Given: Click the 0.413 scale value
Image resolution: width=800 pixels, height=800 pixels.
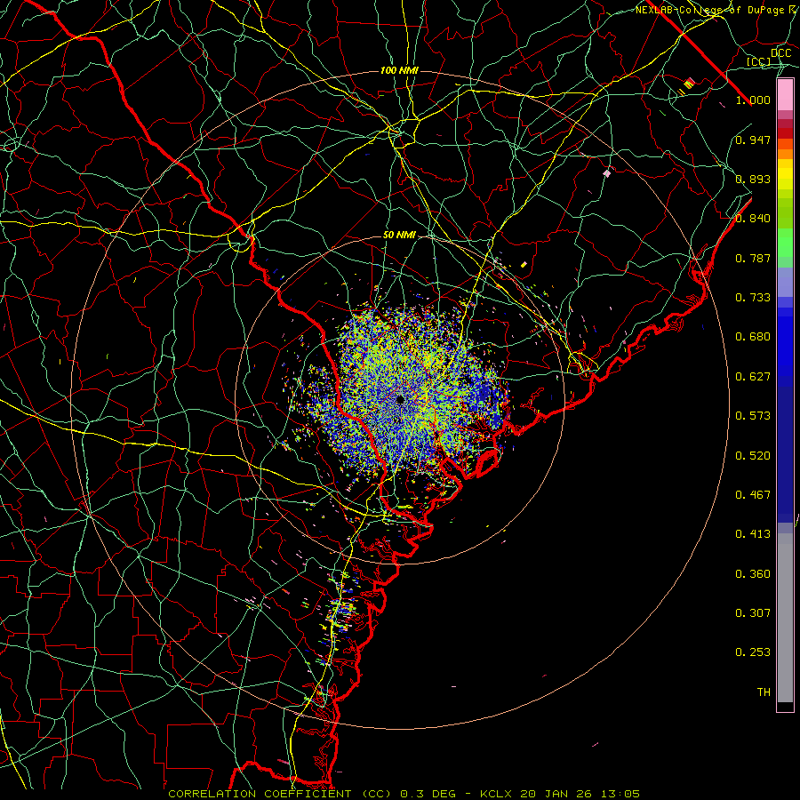Looking at the screenshot, I should coord(753,534).
